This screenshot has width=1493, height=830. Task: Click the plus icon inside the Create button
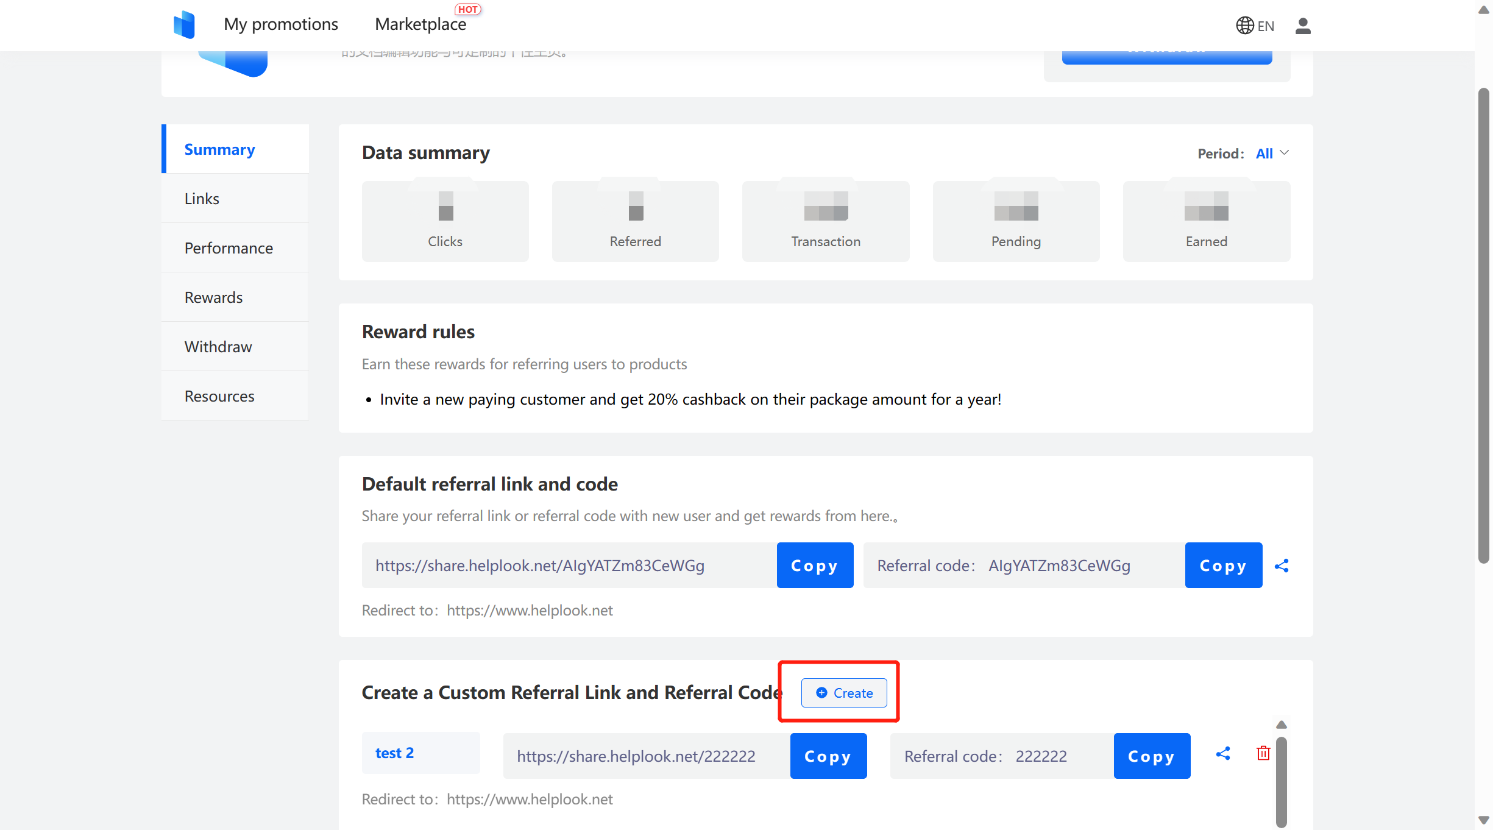click(x=821, y=693)
